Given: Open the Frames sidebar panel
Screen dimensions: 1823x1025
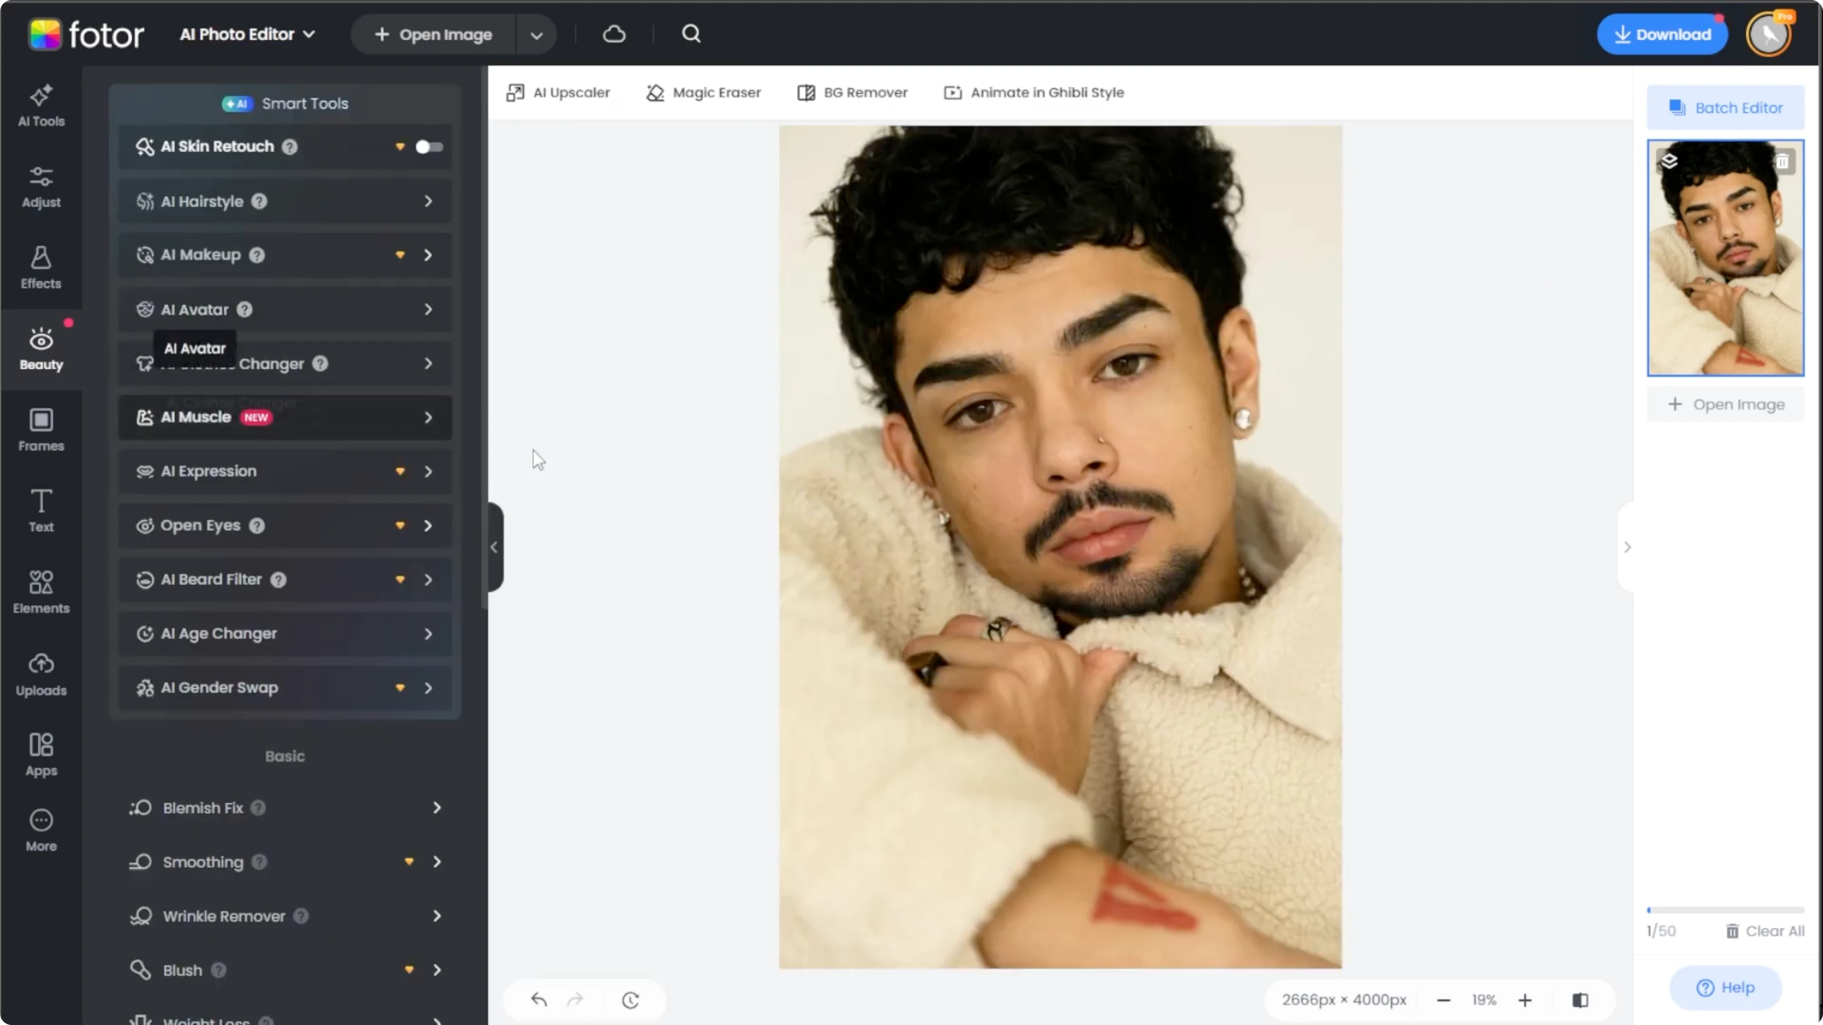Looking at the screenshot, I should pyautogui.click(x=41, y=431).
